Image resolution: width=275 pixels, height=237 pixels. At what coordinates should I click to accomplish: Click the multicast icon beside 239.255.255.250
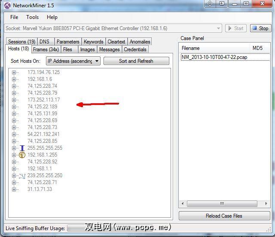[x=22, y=176]
